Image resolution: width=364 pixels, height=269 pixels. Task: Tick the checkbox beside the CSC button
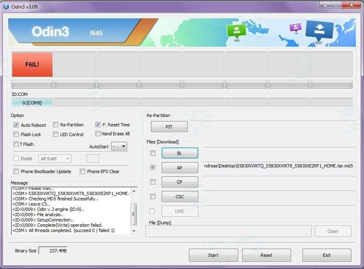pyautogui.click(x=153, y=197)
